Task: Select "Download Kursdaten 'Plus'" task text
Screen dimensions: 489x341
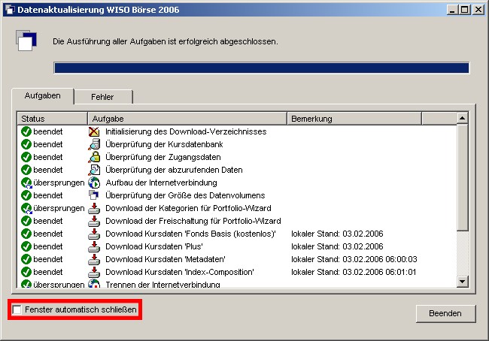Action: tap(154, 246)
